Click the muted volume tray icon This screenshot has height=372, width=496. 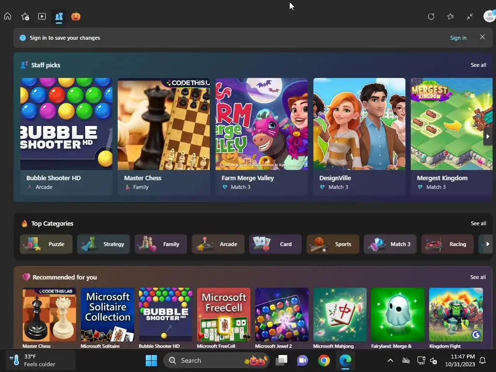pyautogui.click(x=434, y=360)
